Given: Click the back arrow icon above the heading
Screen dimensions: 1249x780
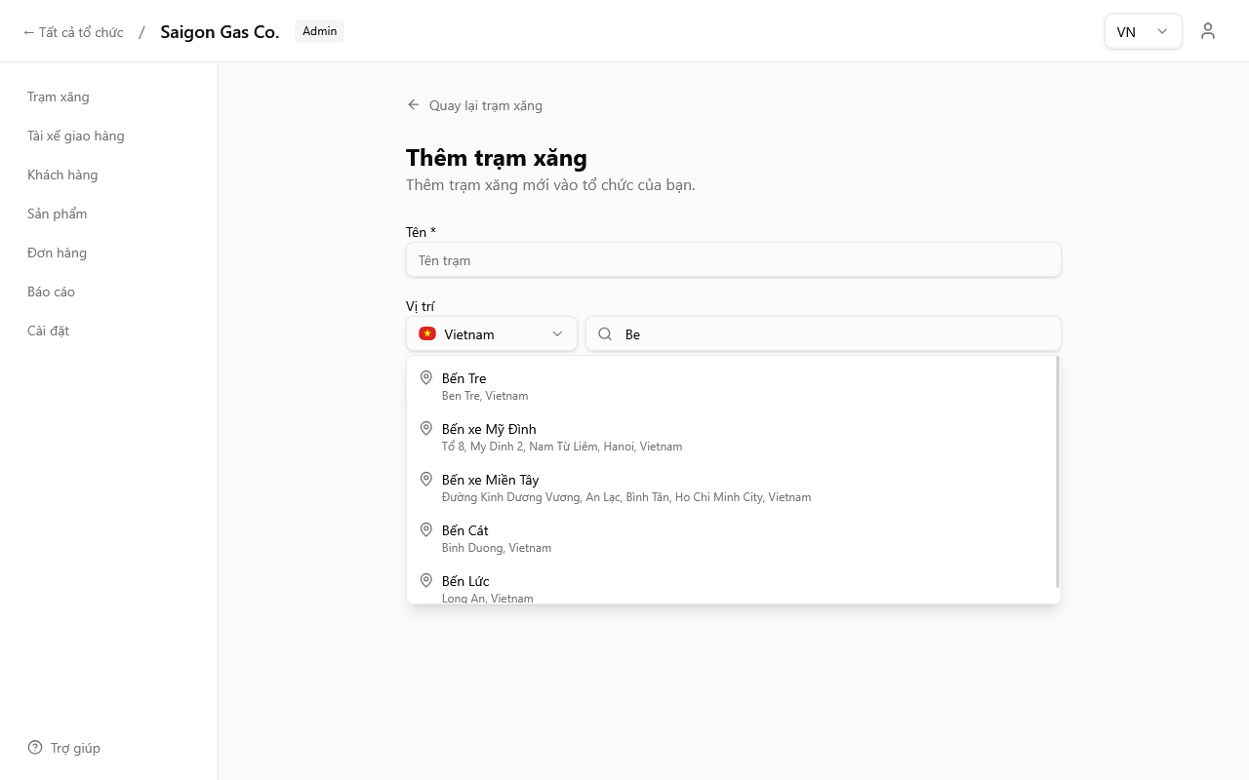Looking at the screenshot, I should click(x=414, y=105).
